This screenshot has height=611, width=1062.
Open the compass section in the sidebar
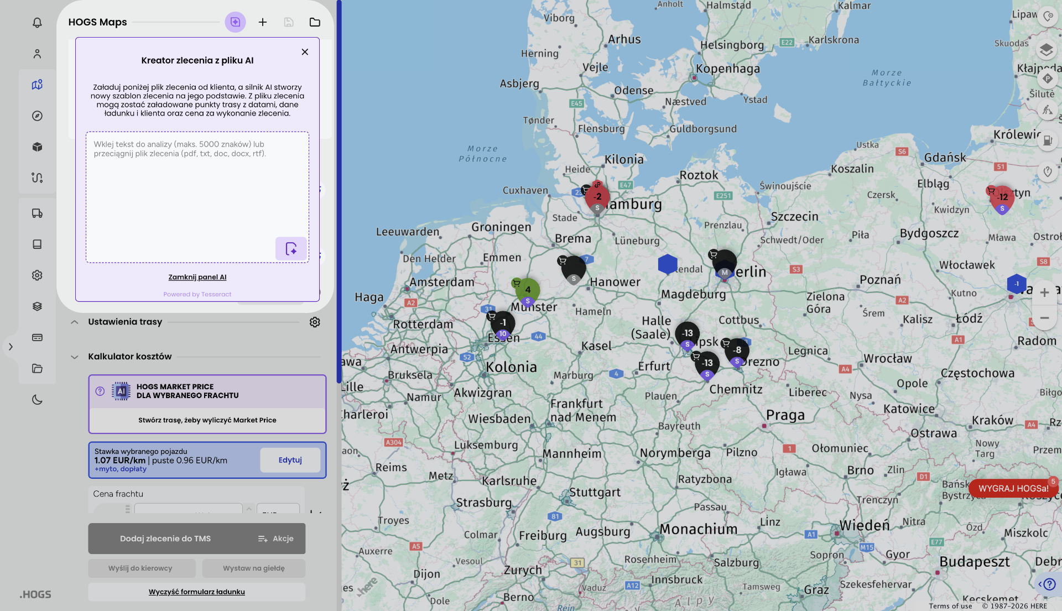point(37,116)
